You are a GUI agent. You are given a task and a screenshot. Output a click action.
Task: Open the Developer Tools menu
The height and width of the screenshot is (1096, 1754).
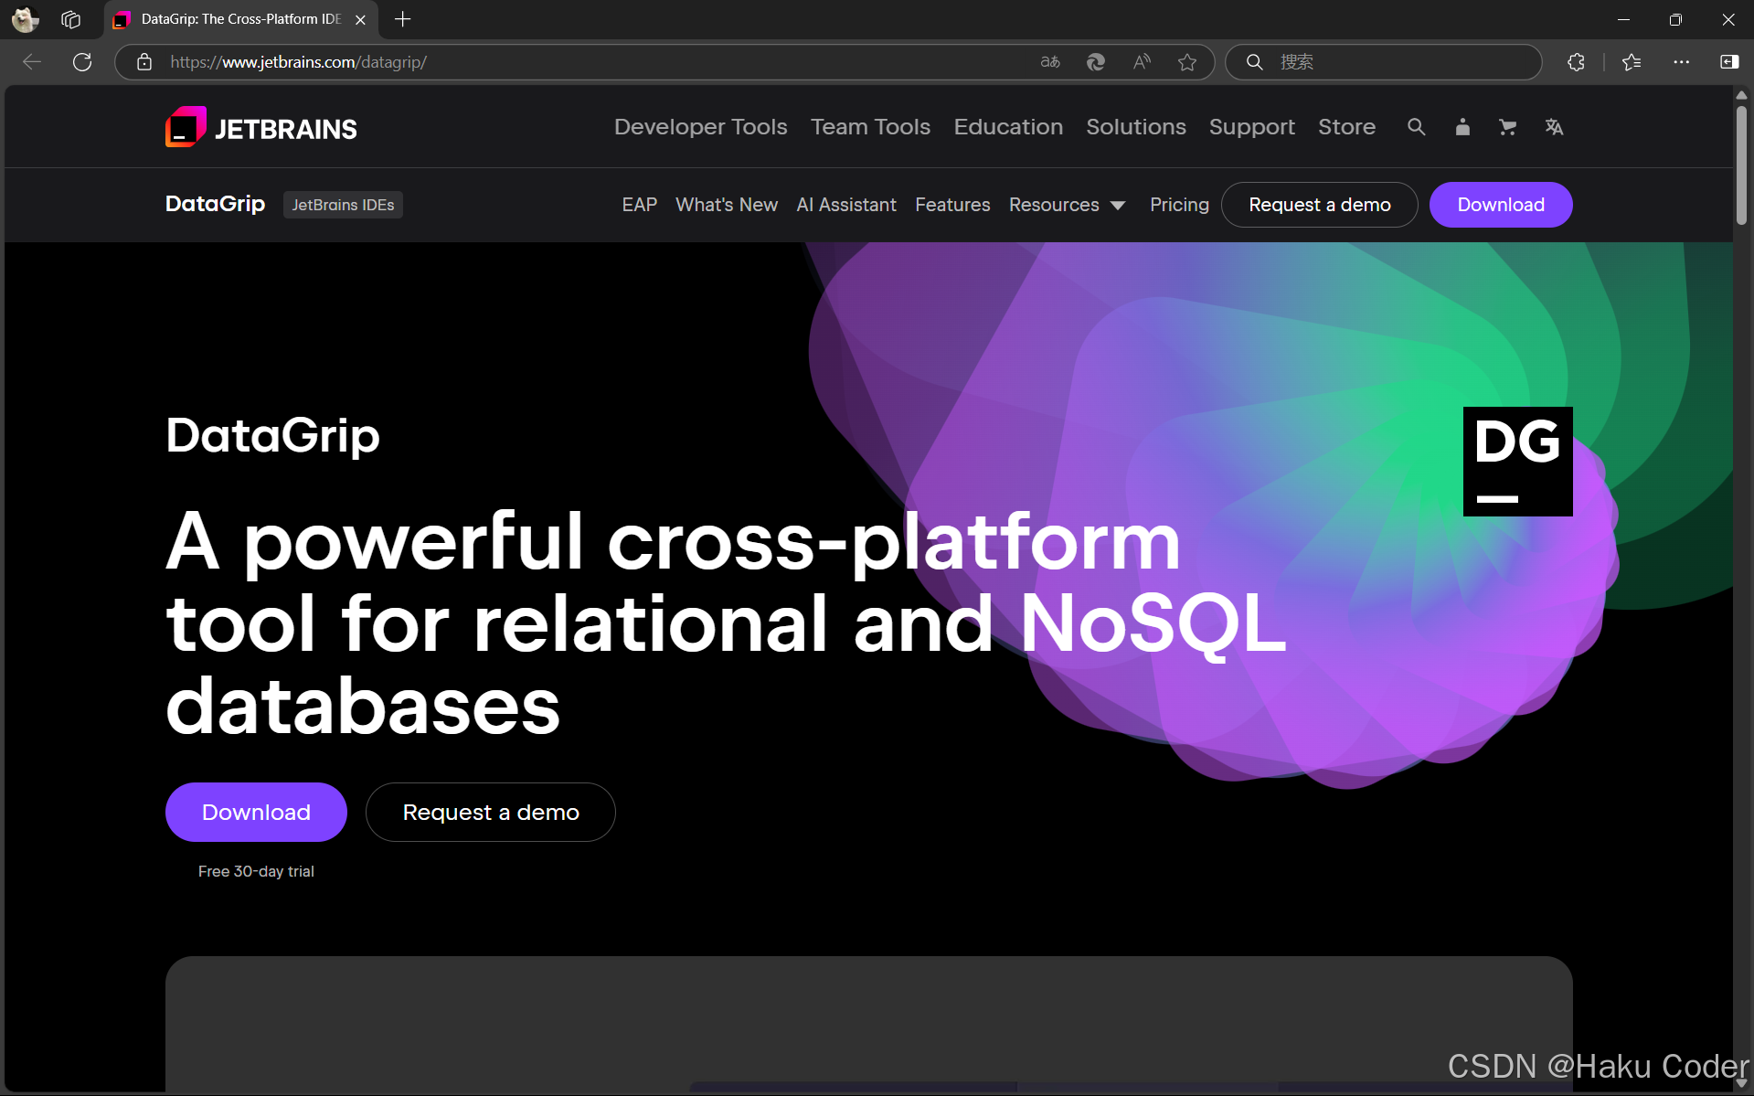coord(700,127)
